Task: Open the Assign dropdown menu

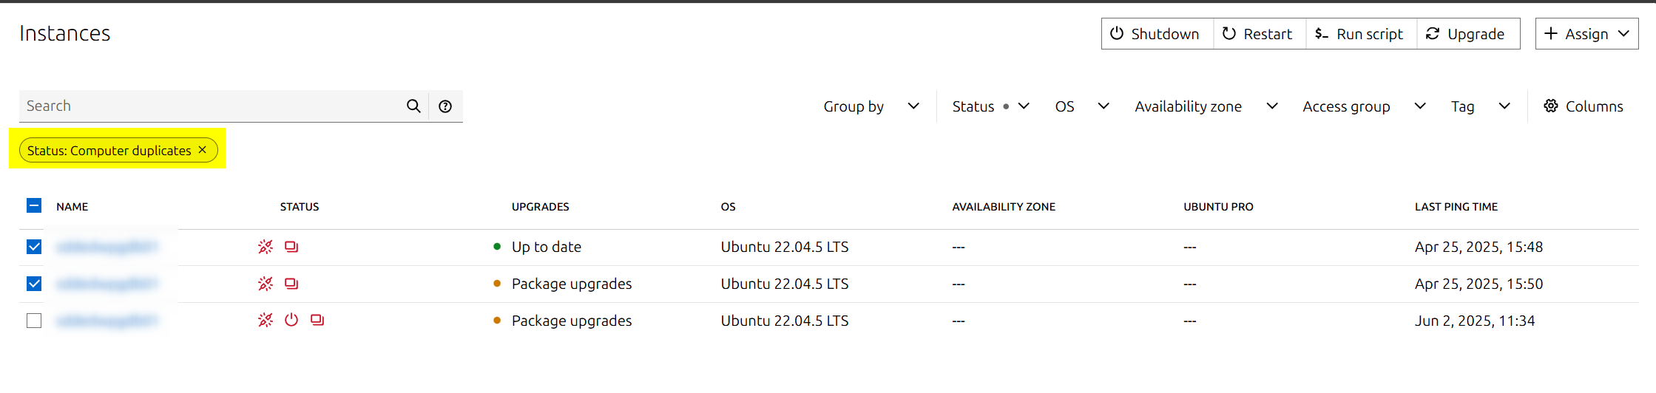Action: click(1586, 34)
